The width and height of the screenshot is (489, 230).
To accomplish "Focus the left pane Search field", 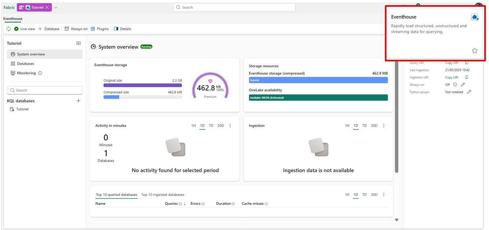I will (x=45, y=90).
